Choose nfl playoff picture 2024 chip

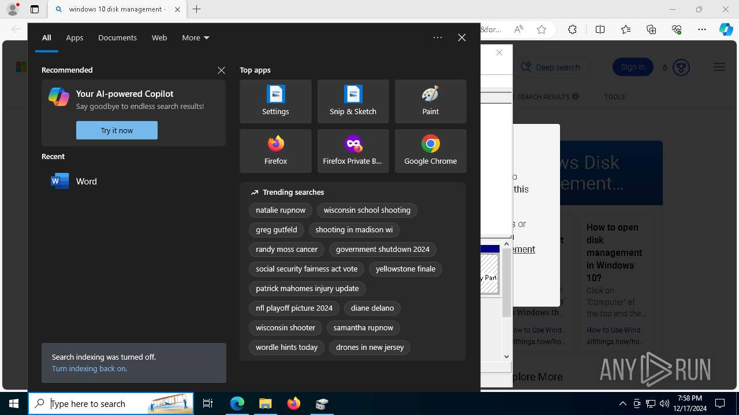tap(294, 308)
